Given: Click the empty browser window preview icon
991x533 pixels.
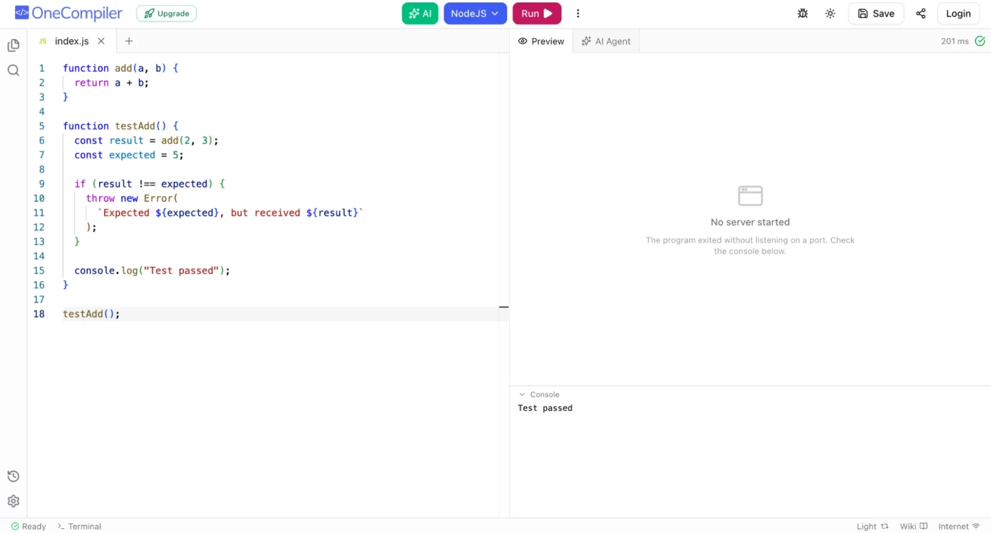Looking at the screenshot, I should [x=750, y=196].
